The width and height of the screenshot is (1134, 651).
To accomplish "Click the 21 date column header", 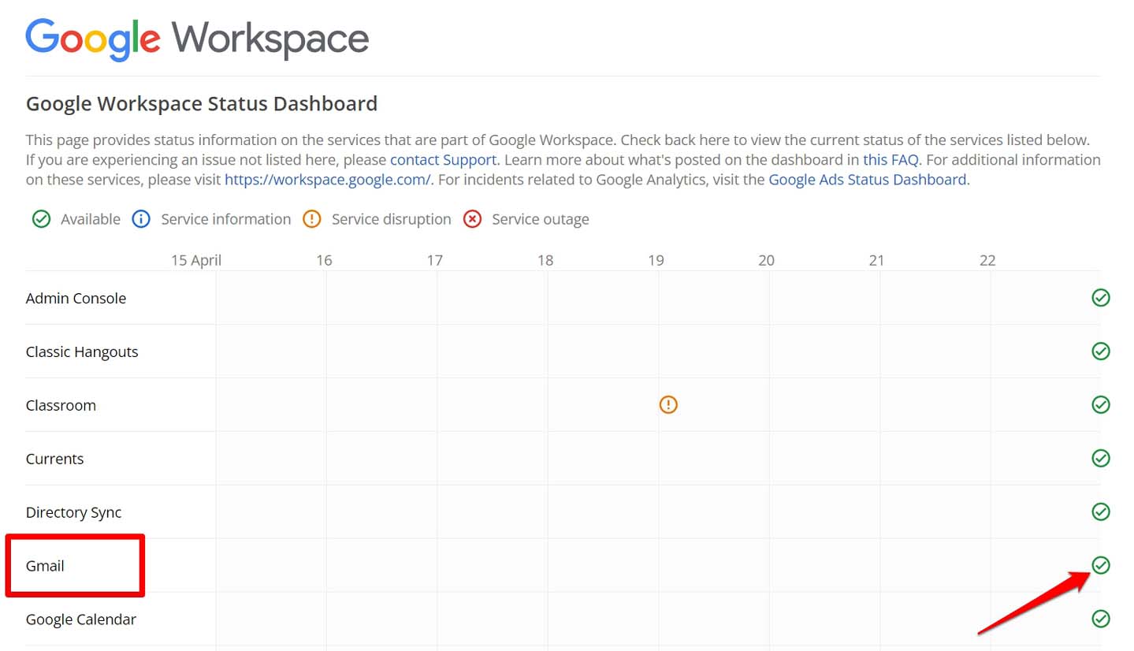I will [x=876, y=260].
